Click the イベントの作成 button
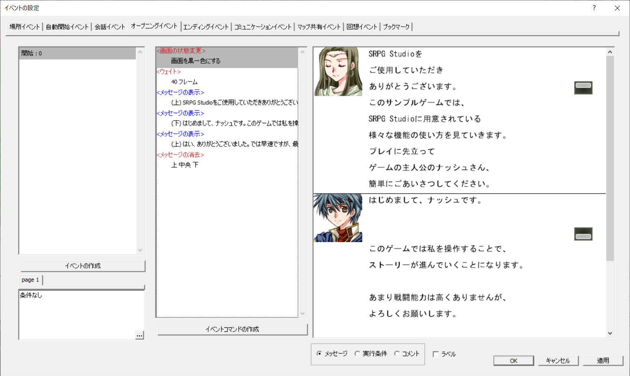The image size is (630, 376). (83, 266)
